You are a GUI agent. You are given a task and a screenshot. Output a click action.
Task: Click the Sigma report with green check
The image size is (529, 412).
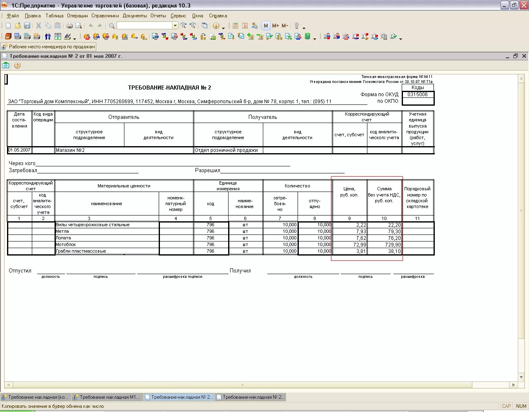[393, 36]
